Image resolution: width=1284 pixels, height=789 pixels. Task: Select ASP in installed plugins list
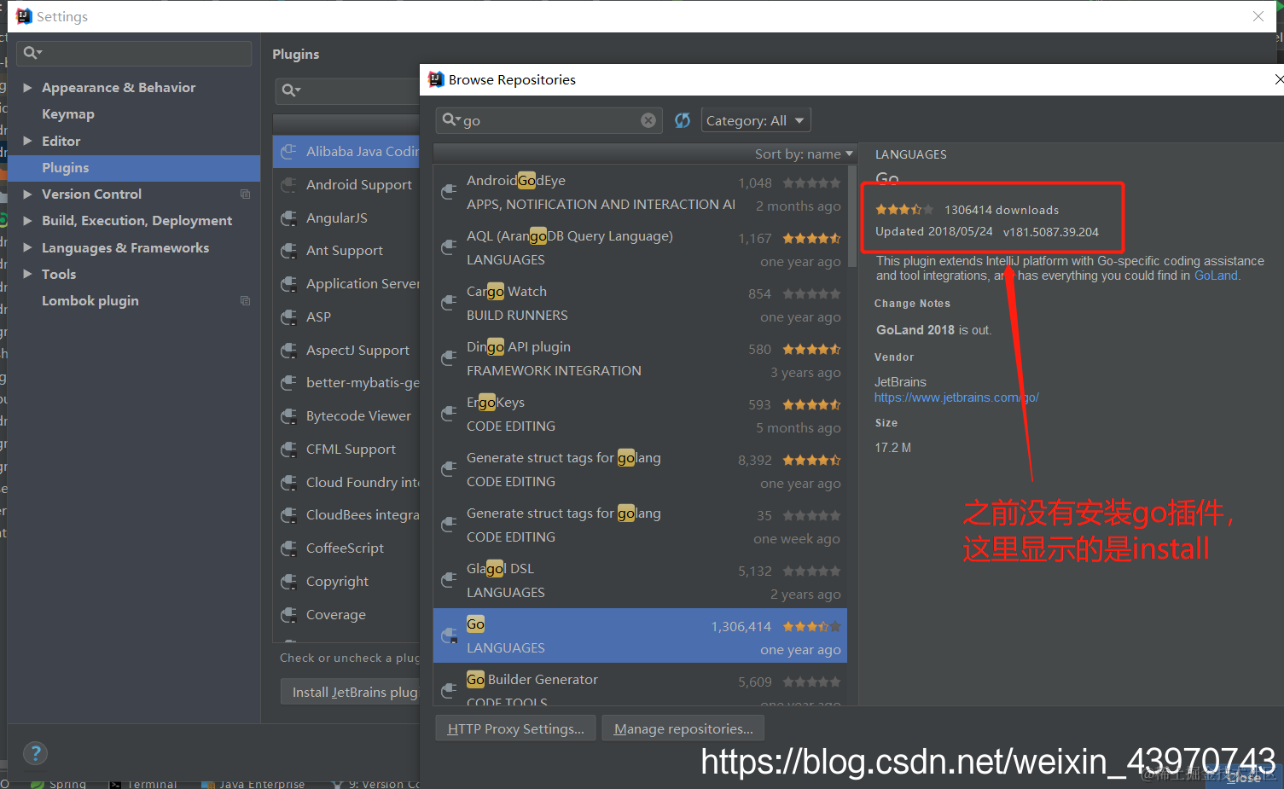[x=346, y=316]
